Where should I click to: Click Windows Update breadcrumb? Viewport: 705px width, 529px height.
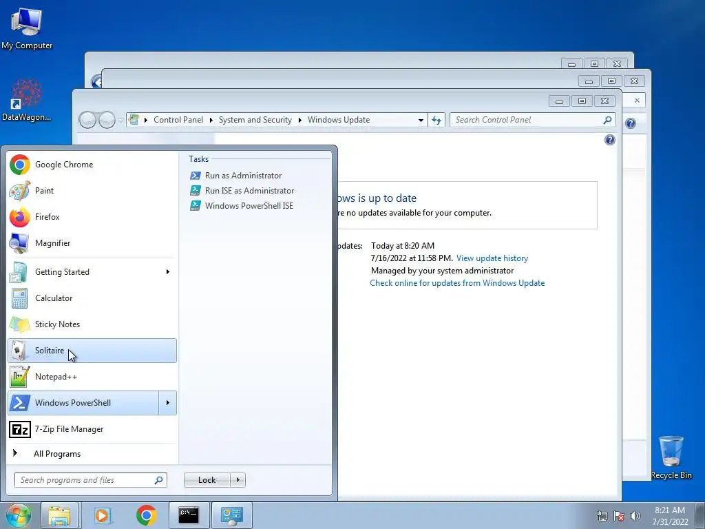339,120
